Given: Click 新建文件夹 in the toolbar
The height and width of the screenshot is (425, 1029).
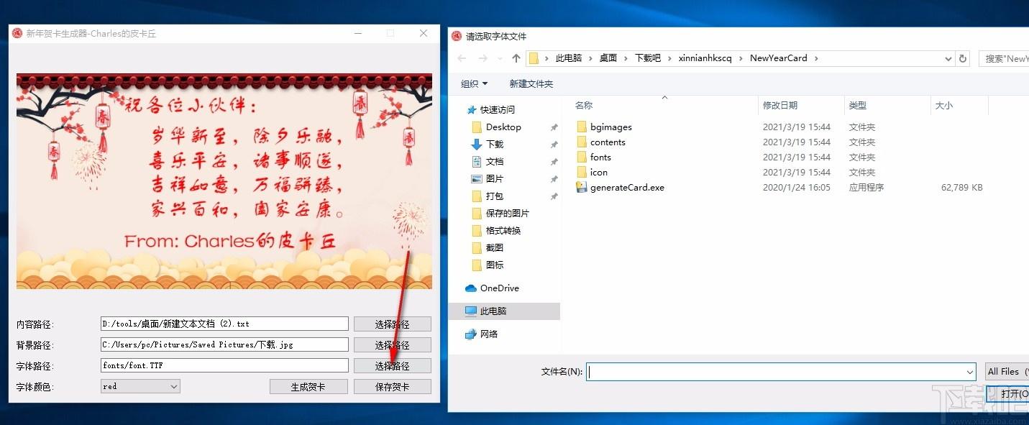Looking at the screenshot, I should coord(531,84).
